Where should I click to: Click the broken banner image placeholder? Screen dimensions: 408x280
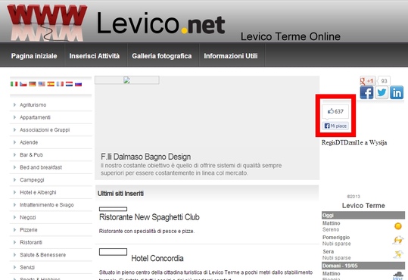127,80
